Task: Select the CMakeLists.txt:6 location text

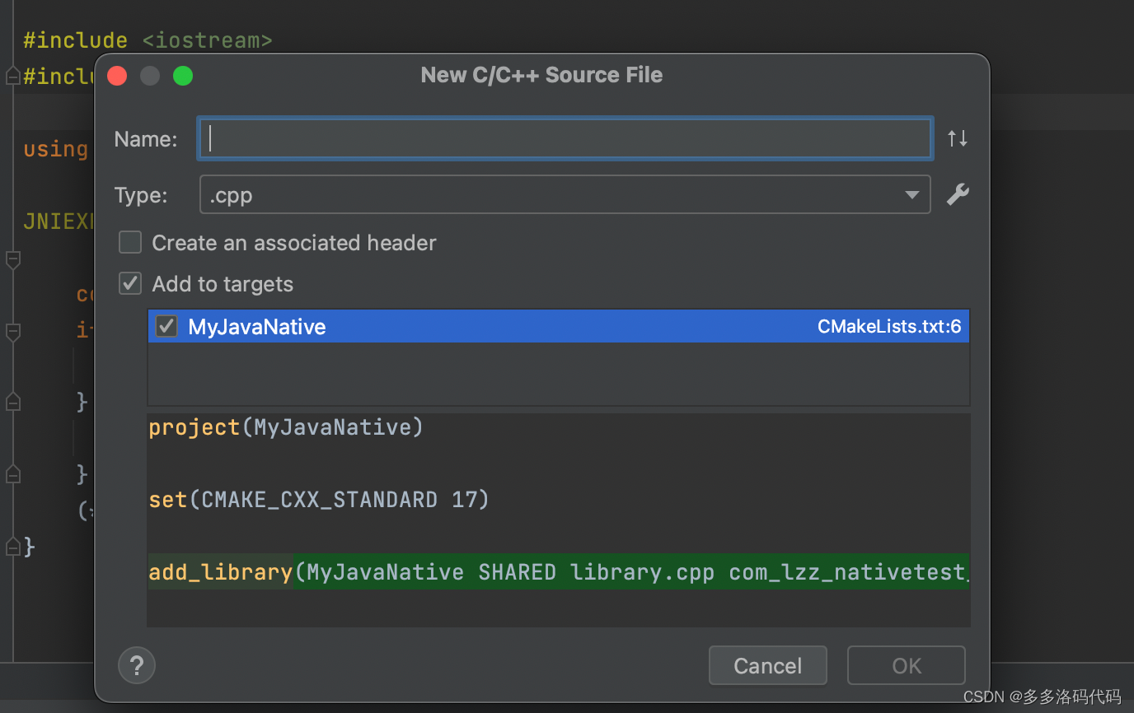Action: pyautogui.click(x=889, y=326)
